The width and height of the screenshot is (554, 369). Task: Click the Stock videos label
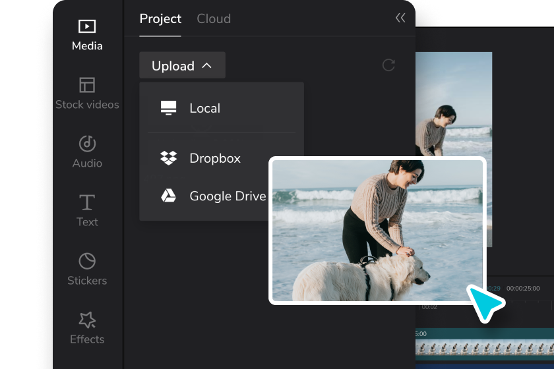(87, 105)
